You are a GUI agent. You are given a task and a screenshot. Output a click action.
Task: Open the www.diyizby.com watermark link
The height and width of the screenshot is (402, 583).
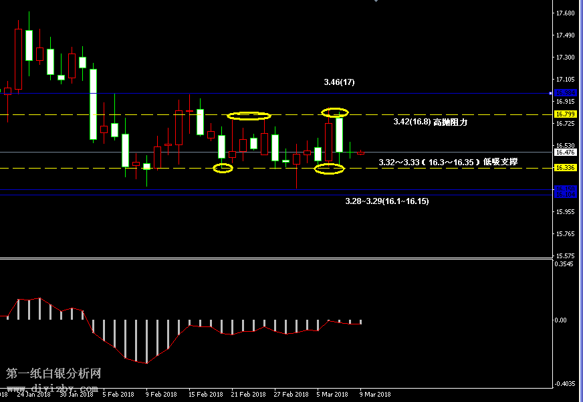pyautogui.click(x=53, y=388)
